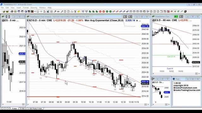Open the Drawing menu
This screenshot has height=113, width=202.
(34, 8)
